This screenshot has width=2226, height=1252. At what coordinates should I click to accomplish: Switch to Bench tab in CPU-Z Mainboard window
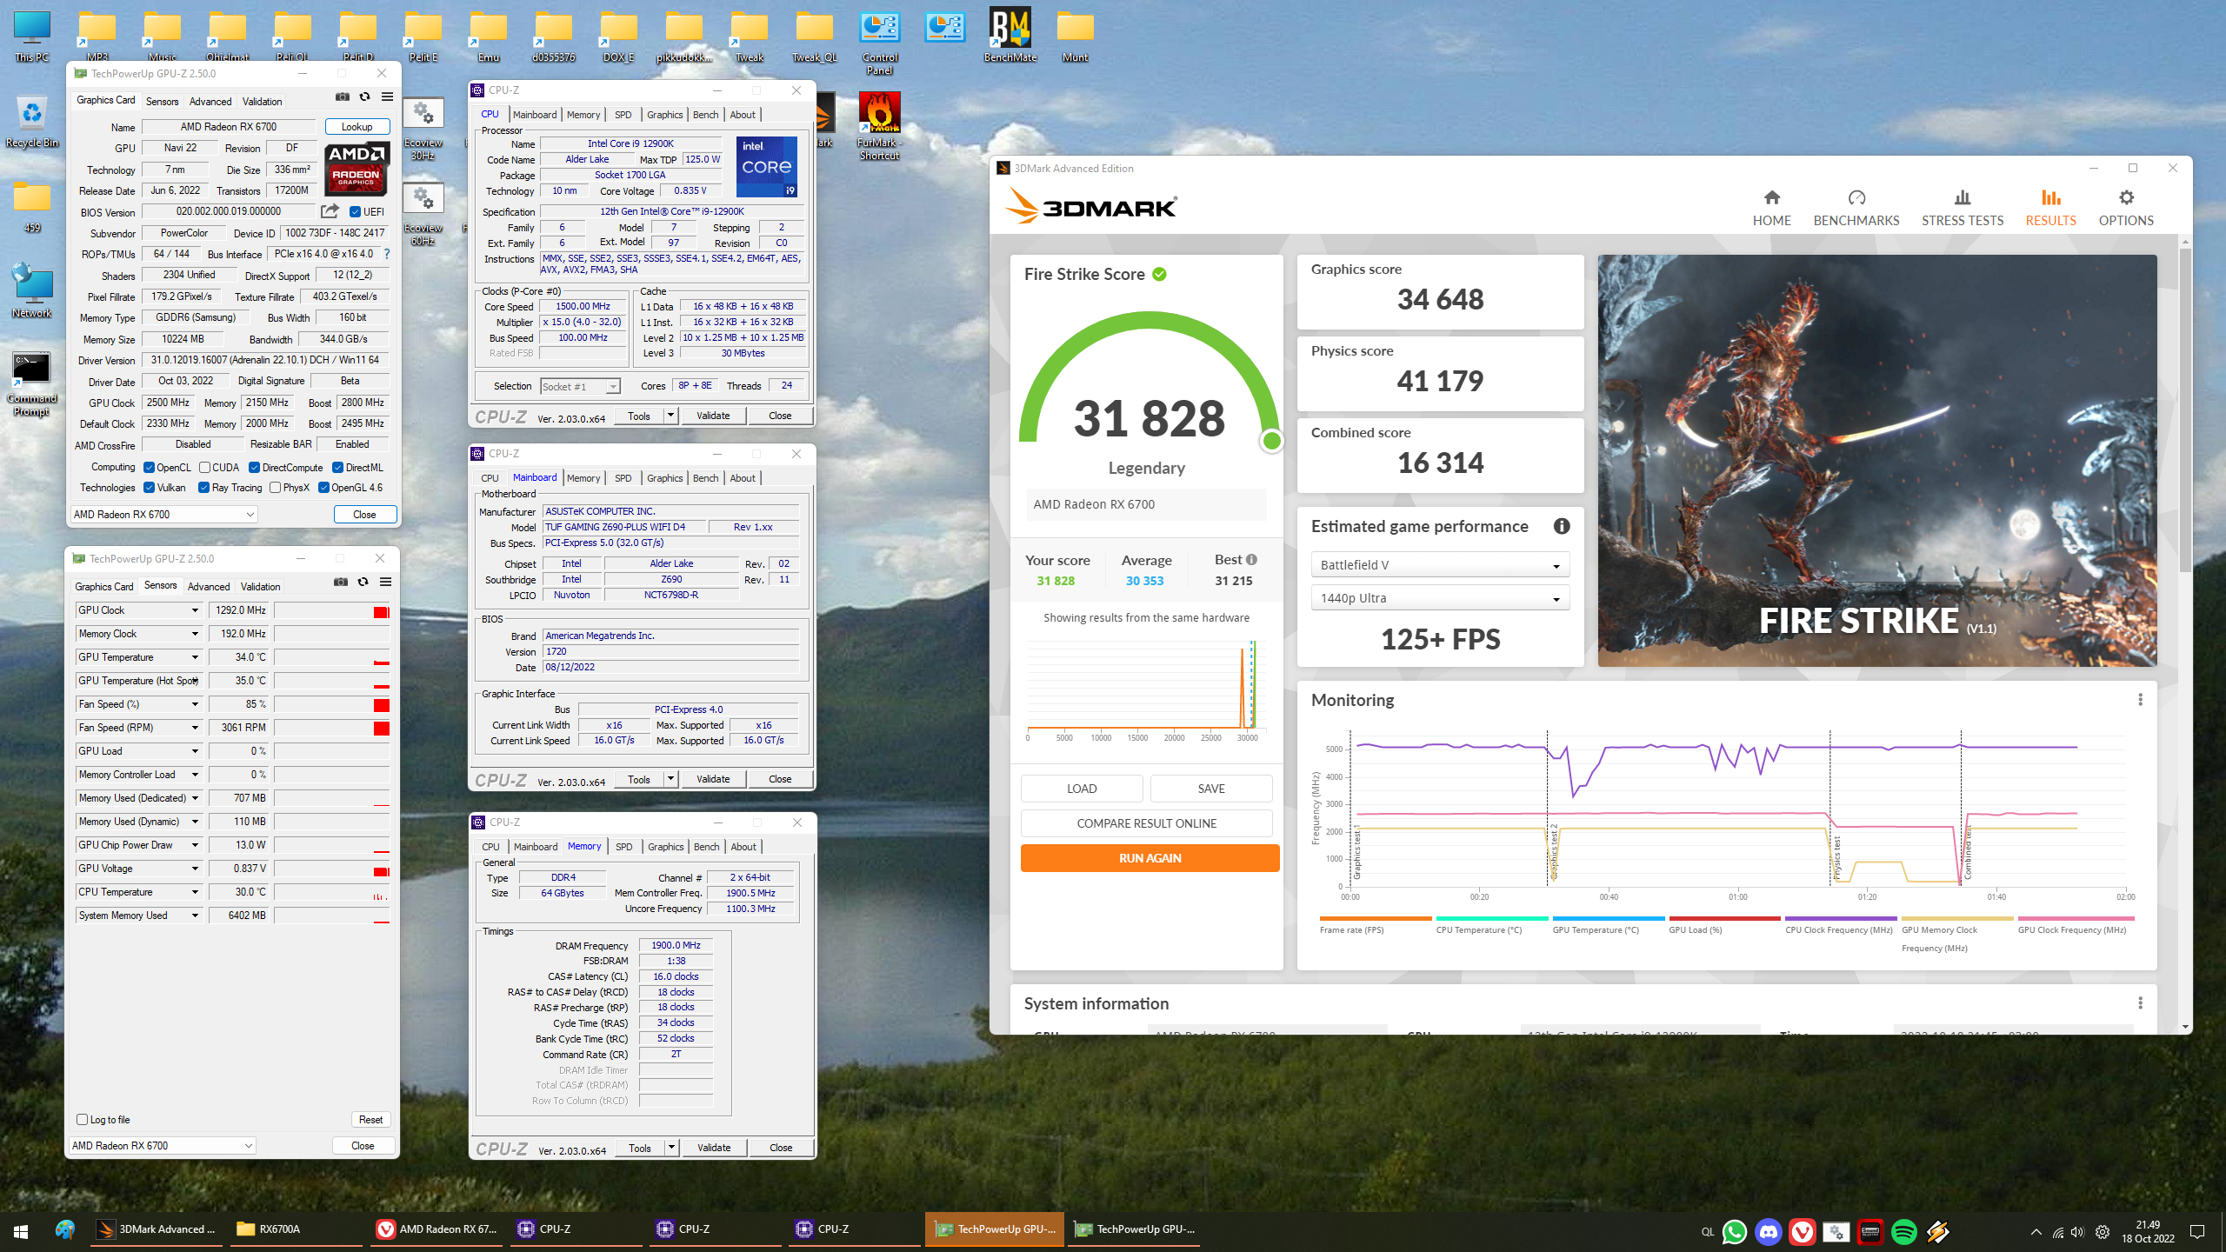click(705, 478)
